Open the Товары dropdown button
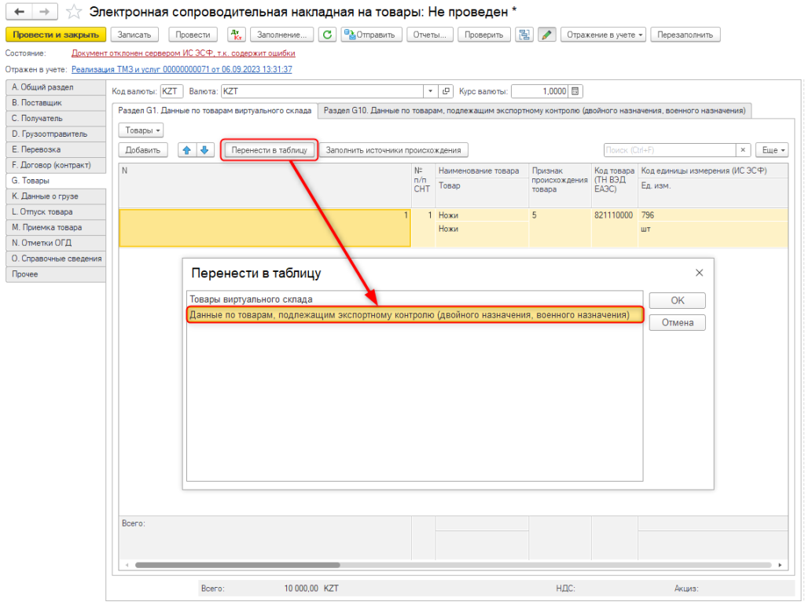Screen dimensions: 805x609 142,130
